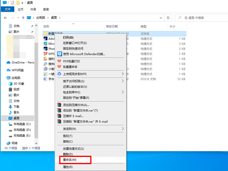This screenshot has width=228, height=171.
Task: Refresh the current folder view
Action: pyautogui.click(x=168, y=18)
